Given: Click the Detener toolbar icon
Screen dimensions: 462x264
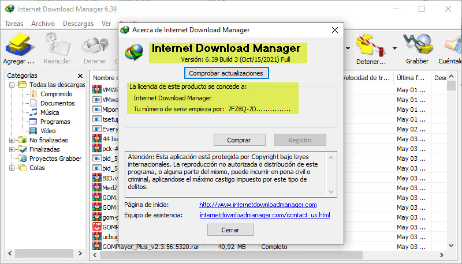Looking at the screenshot, I should pos(95,46).
